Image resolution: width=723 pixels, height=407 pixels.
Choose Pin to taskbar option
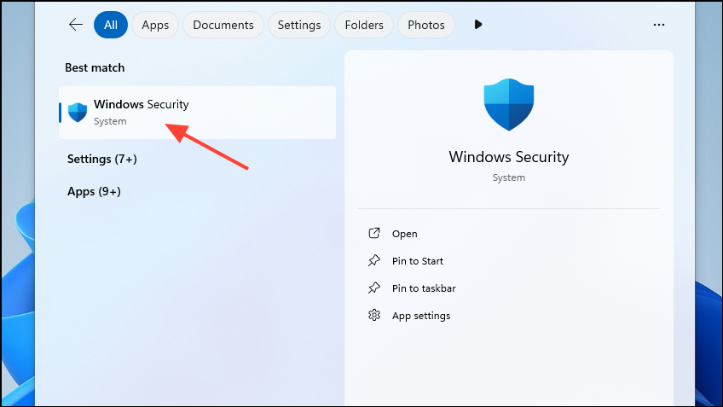point(424,288)
